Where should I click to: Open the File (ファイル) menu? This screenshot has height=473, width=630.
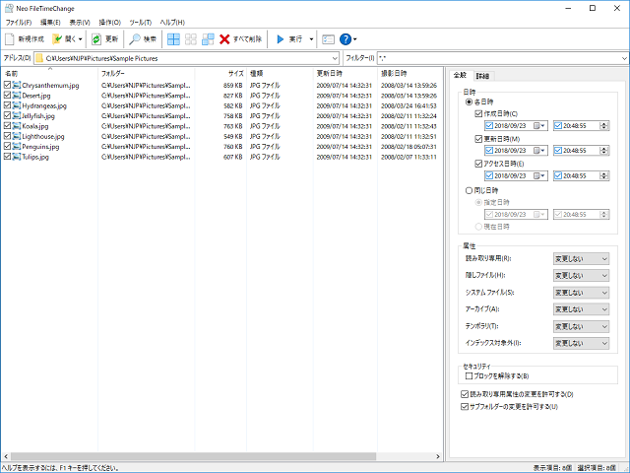pos(19,22)
